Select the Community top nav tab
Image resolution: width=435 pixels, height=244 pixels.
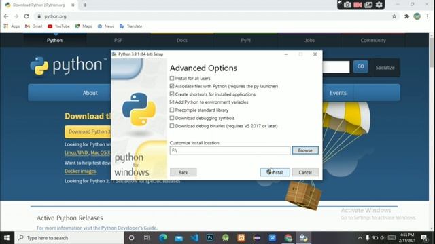coord(373,40)
